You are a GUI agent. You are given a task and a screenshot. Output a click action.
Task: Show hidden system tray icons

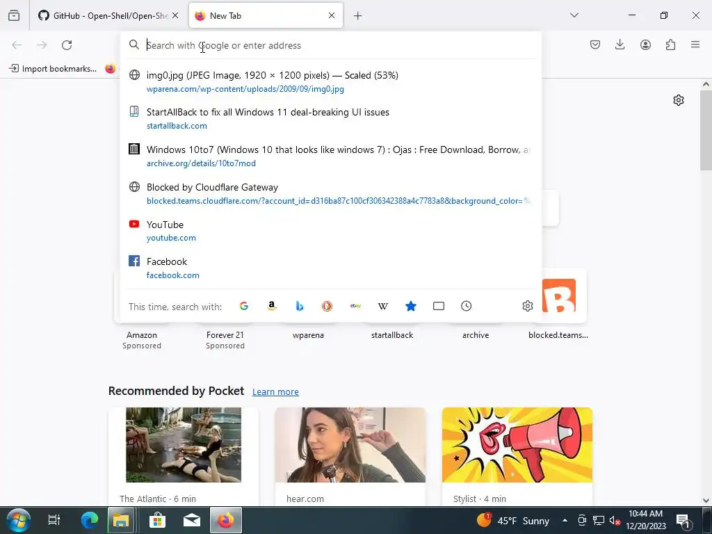[565, 520]
